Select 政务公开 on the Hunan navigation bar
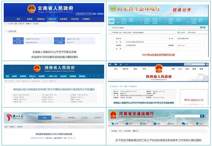The height and width of the screenshot is (146, 212). click(32, 76)
